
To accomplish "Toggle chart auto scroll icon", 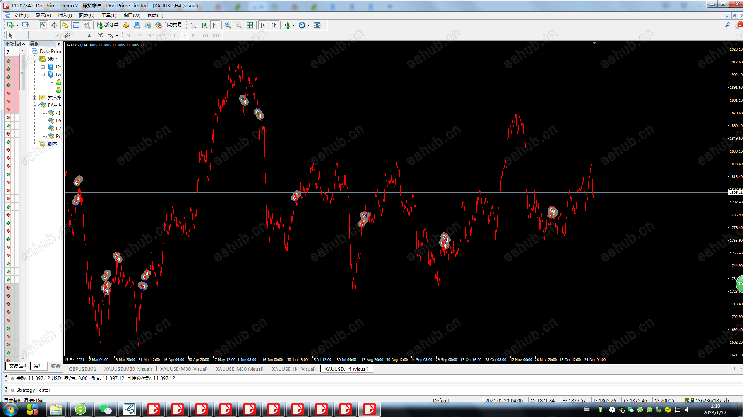I will [x=263, y=25].
